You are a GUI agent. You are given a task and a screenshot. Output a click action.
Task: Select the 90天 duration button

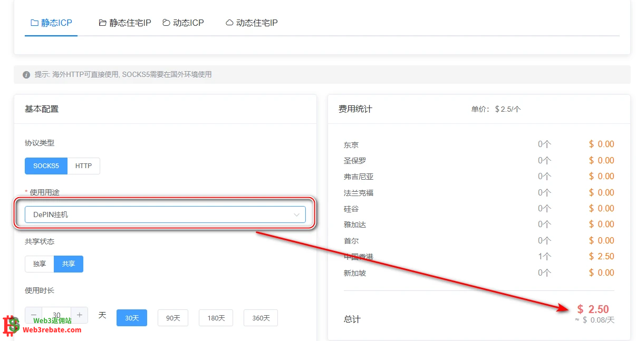coord(173,318)
